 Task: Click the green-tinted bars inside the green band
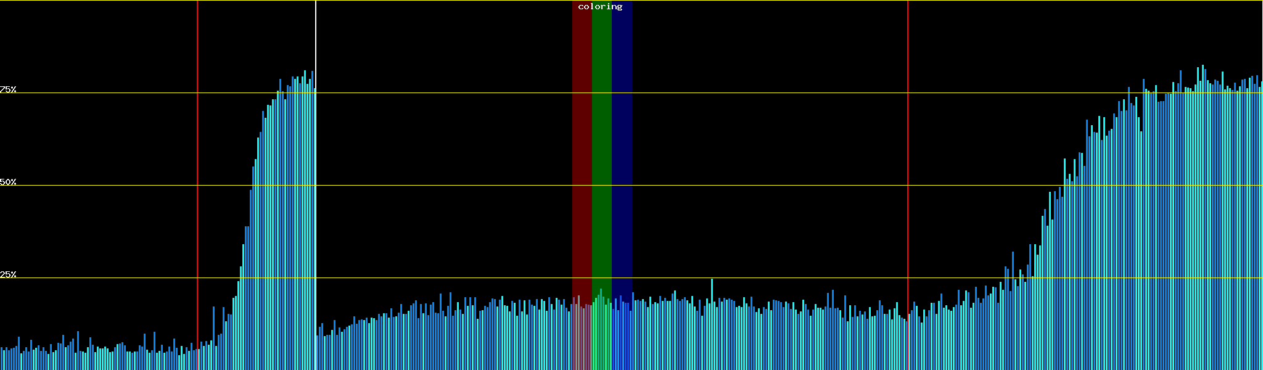pyautogui.click(x=601, y=330)
